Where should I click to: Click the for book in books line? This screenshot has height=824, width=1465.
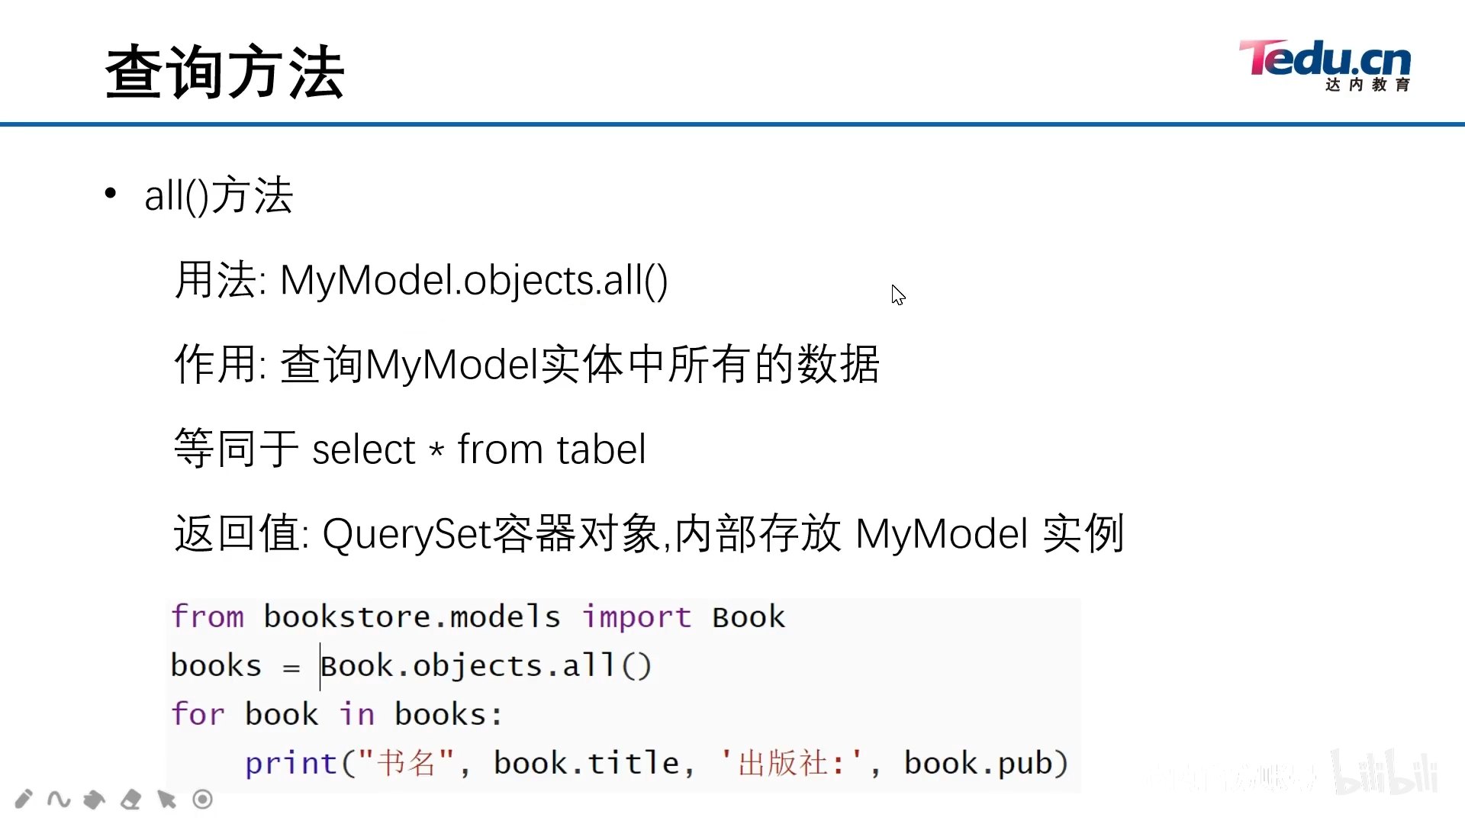pos(336,715)
